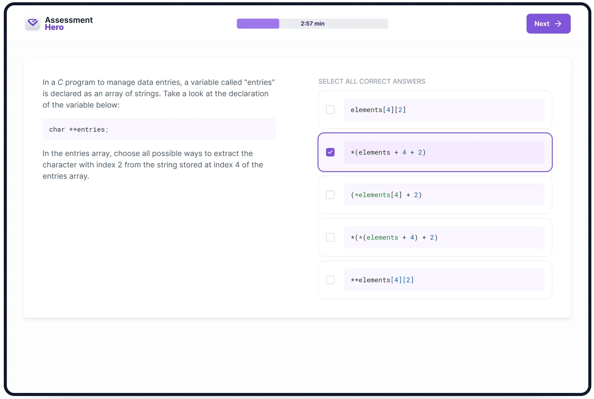594x399 pixels.
Task: Click the code text *(*(elements + 4) + 2)
Action: coord(394,237)
